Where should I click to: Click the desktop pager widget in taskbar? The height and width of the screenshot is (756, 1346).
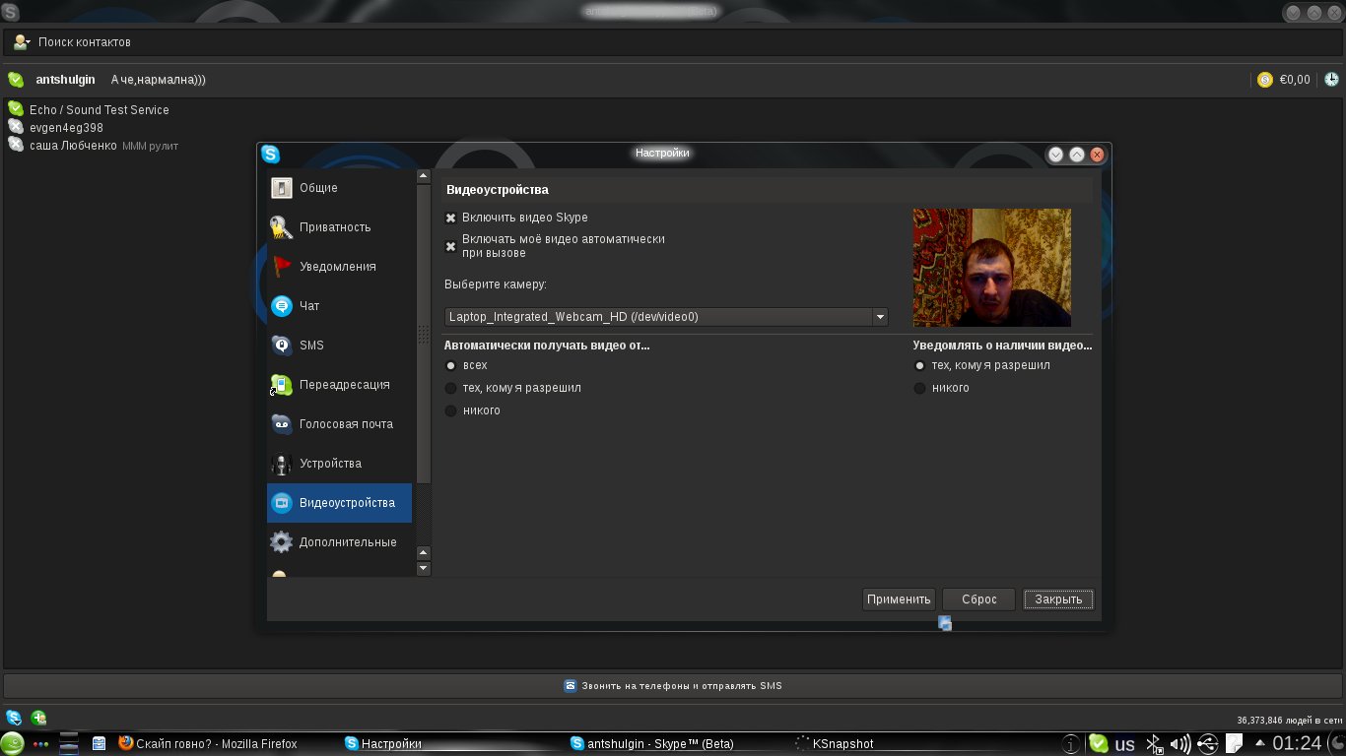(69, 744)
